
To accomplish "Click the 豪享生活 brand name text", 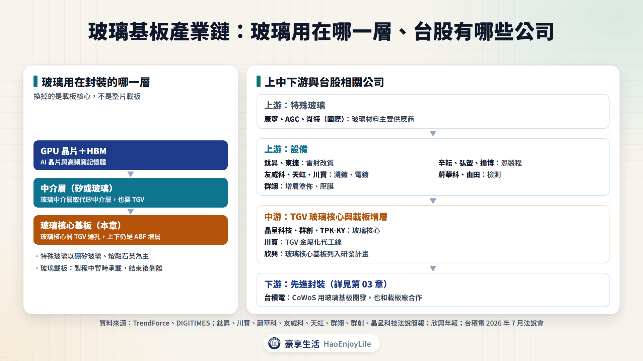I will (x=302, y=344).
